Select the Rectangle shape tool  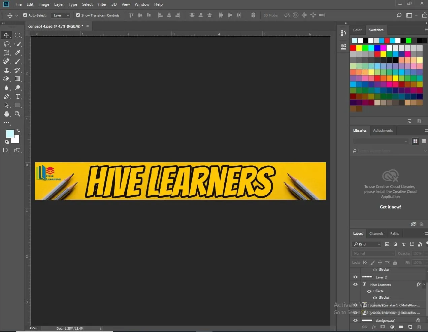tap(18, 105)
